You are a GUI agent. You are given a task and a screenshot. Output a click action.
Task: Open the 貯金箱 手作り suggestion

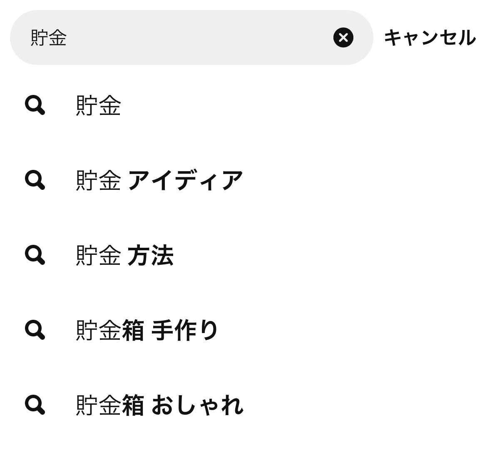click(147, 330)
